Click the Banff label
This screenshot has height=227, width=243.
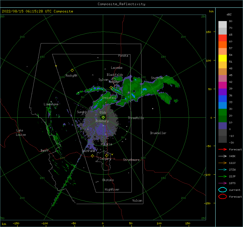pyautogui.click(x=45, y=151)
